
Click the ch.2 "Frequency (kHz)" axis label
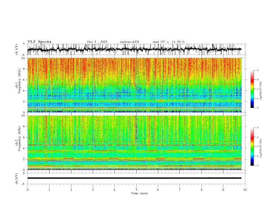[x=20, y=139]
